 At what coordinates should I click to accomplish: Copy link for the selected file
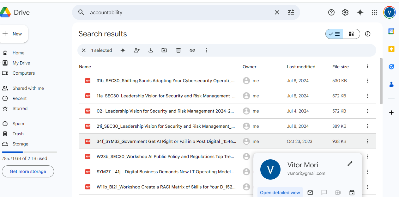pyautogui.click(x=192, y=50)
